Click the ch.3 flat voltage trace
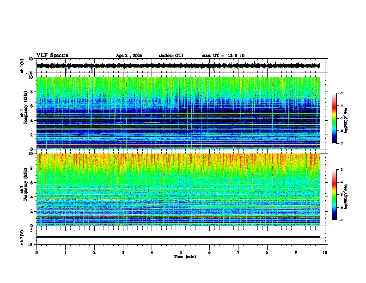 [x=178, y=237]
